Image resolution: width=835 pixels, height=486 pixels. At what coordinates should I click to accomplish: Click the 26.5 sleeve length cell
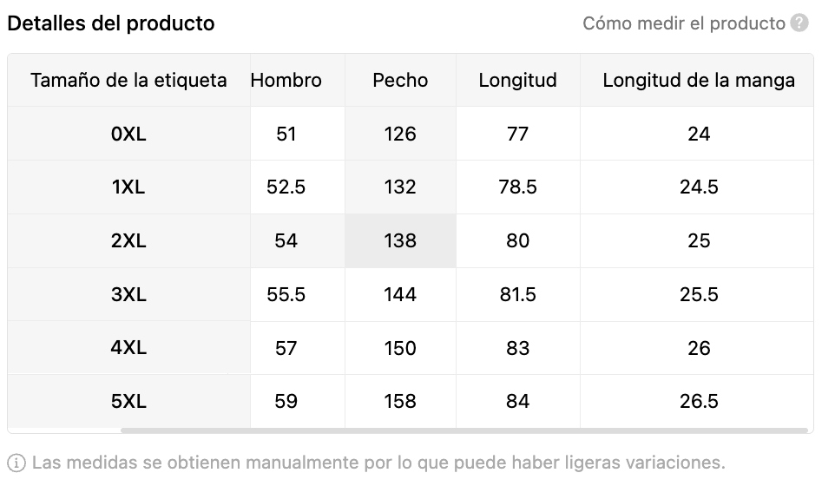(699, 401)
